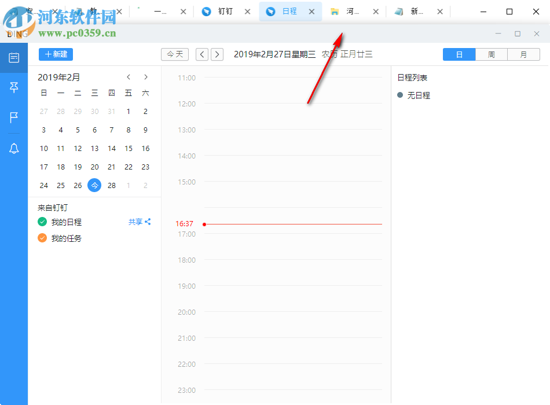550x405 pixels.
Task: Toggle the 我的日程 calendar visibility
Action: [x=42, y=222]
